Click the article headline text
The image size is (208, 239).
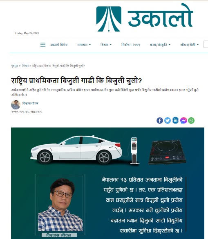click(76, 81)
